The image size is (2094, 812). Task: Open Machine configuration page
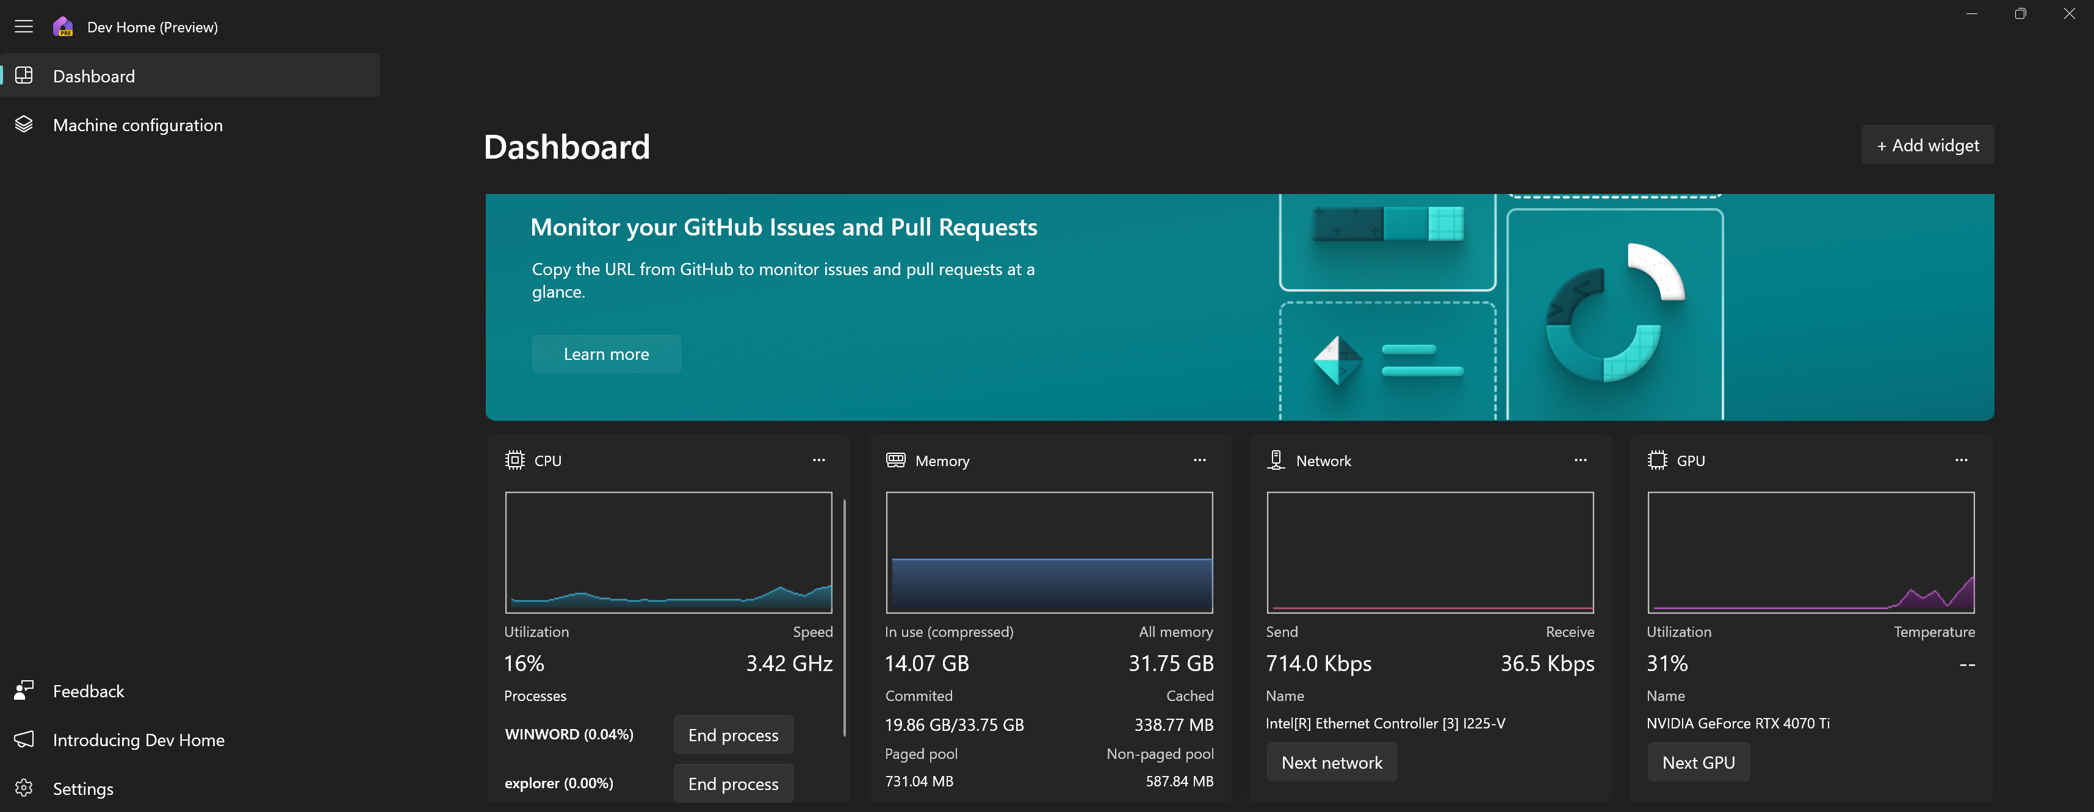pyautogui.click(x=137, y=124)
